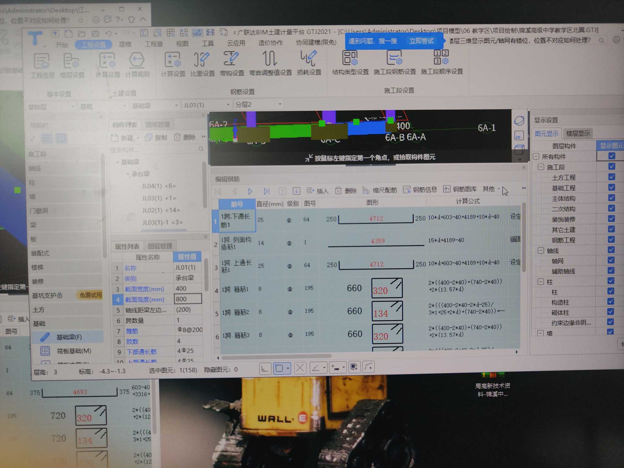
Task: Select JL04(1) <6> in component list
Action: click(x=159, y=186)
